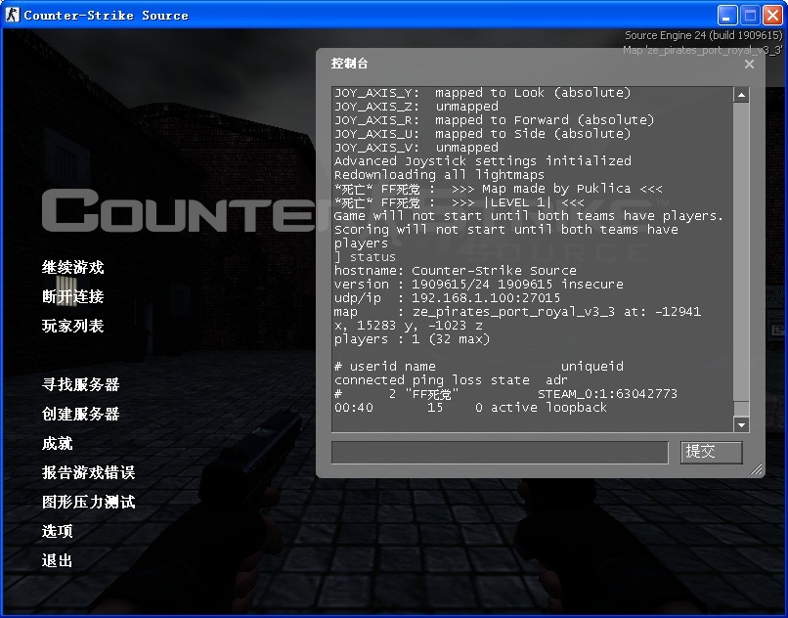Click the '] status' console line
The width and height of the screenshot is (788, 618).
coord(366,257)
